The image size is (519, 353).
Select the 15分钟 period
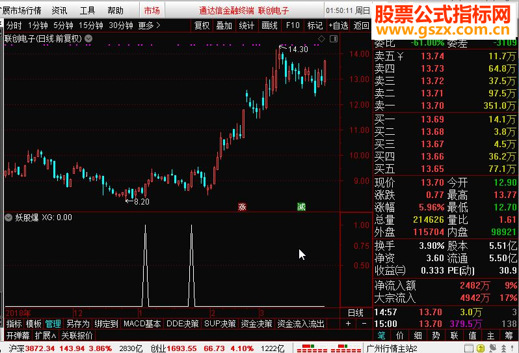click(x=91, y=25)
